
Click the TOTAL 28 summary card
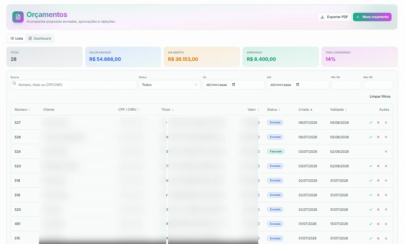tap(45, 57)
